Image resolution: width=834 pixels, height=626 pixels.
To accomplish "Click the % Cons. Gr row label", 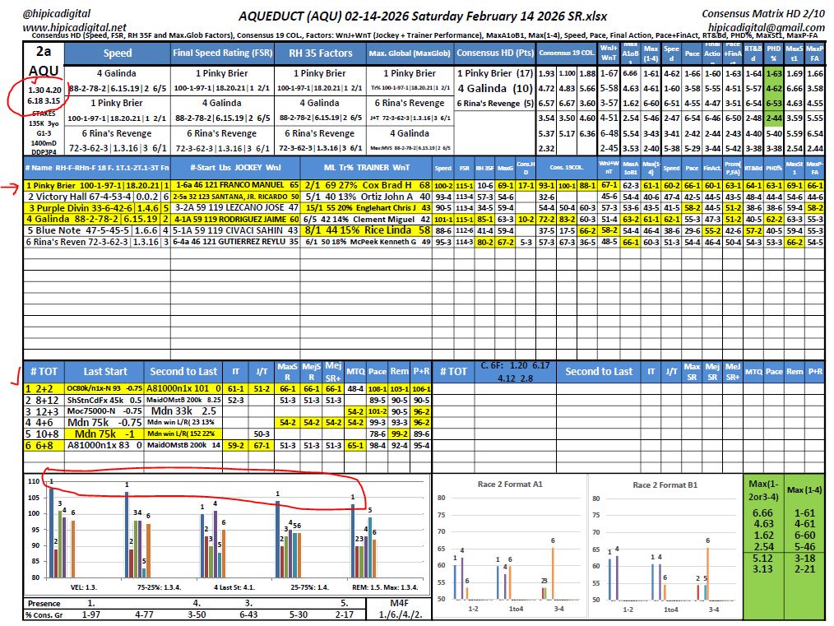I will point(44,614).
